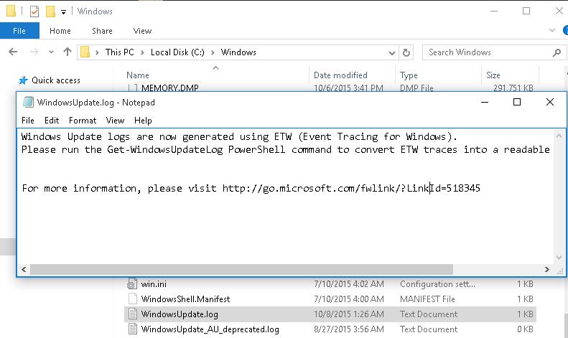
Task: Sort by Date modified column header
Action: tap(340, 75)
